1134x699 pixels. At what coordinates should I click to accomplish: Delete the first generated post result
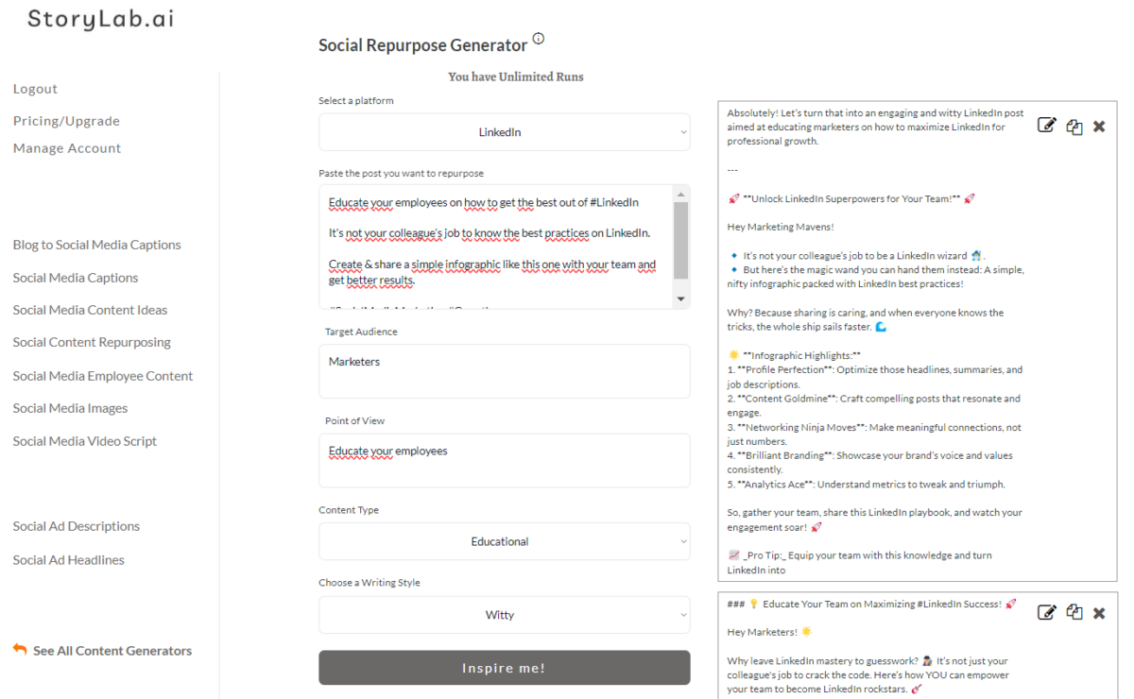[1099, 127]
